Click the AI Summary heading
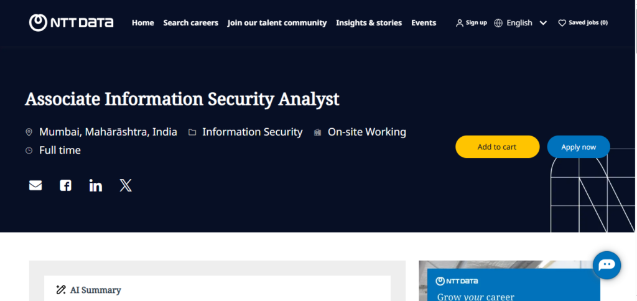Viewport: 637px width, 301px height. click(95, 290)
